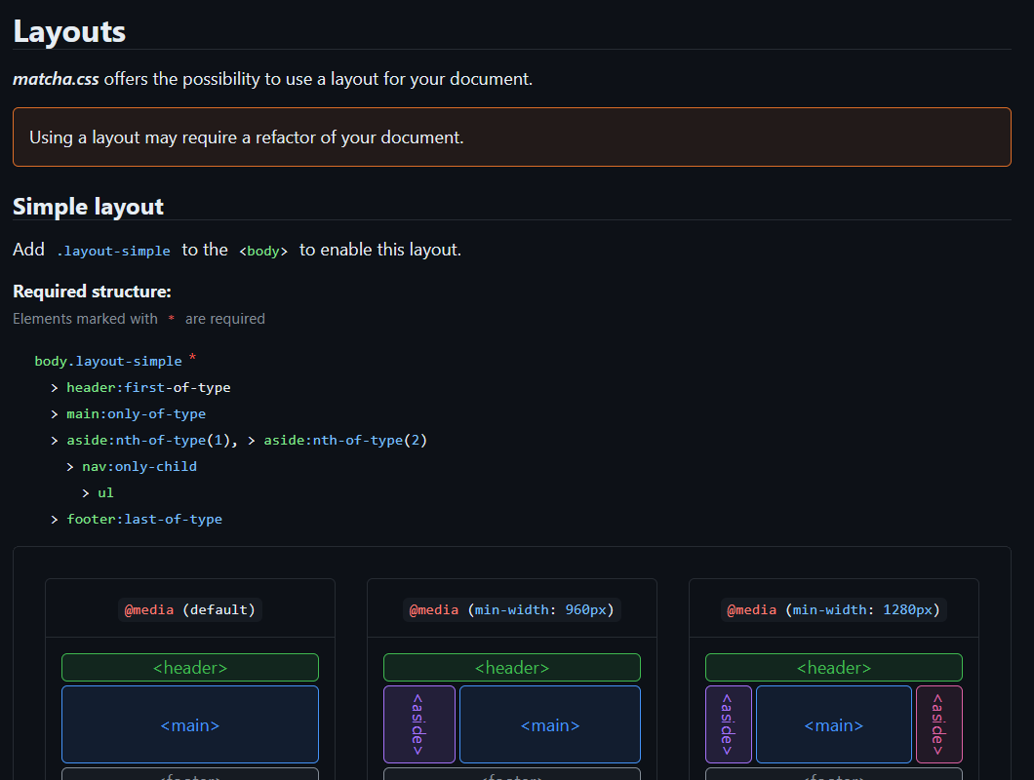
Task: Click the nav:only-child code line
Action: (x=139, y=467)
